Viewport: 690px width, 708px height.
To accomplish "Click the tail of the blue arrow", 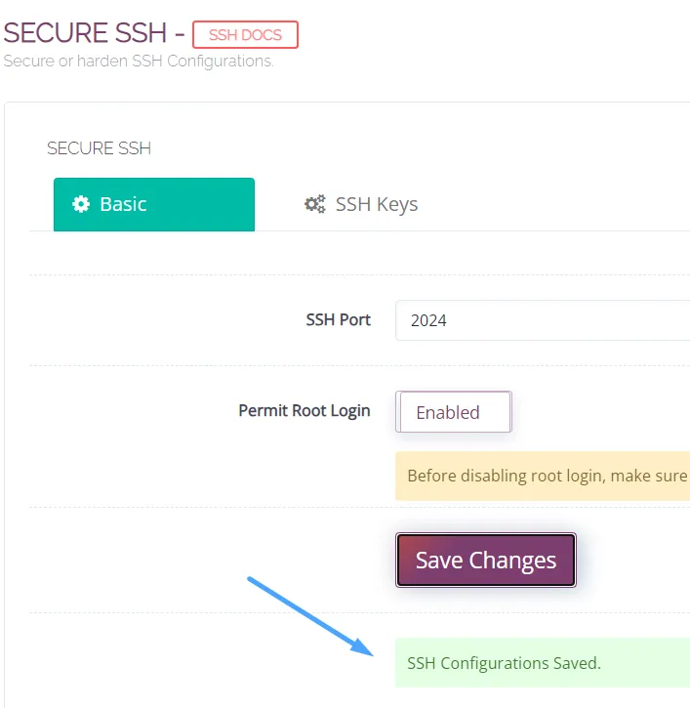I will pyautogui.click(x=252, y=581).
